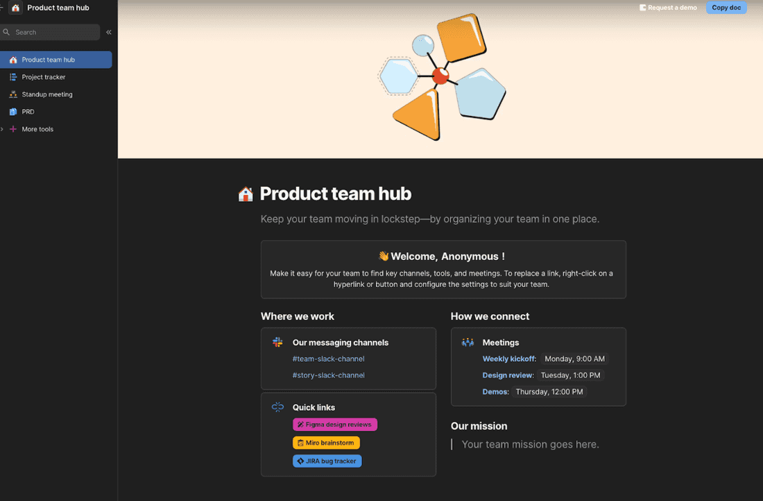Screen dimensions: 763x501
Task: Open the Figma design reviews button
Action: [x=335, y=424]
